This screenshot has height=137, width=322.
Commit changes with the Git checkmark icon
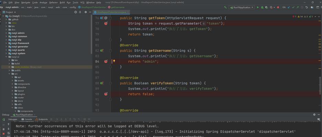click(x=293, y=8)
